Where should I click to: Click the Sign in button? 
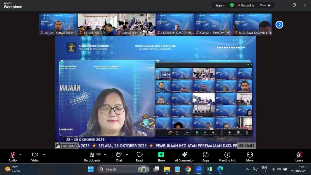[x=220, y=5]
